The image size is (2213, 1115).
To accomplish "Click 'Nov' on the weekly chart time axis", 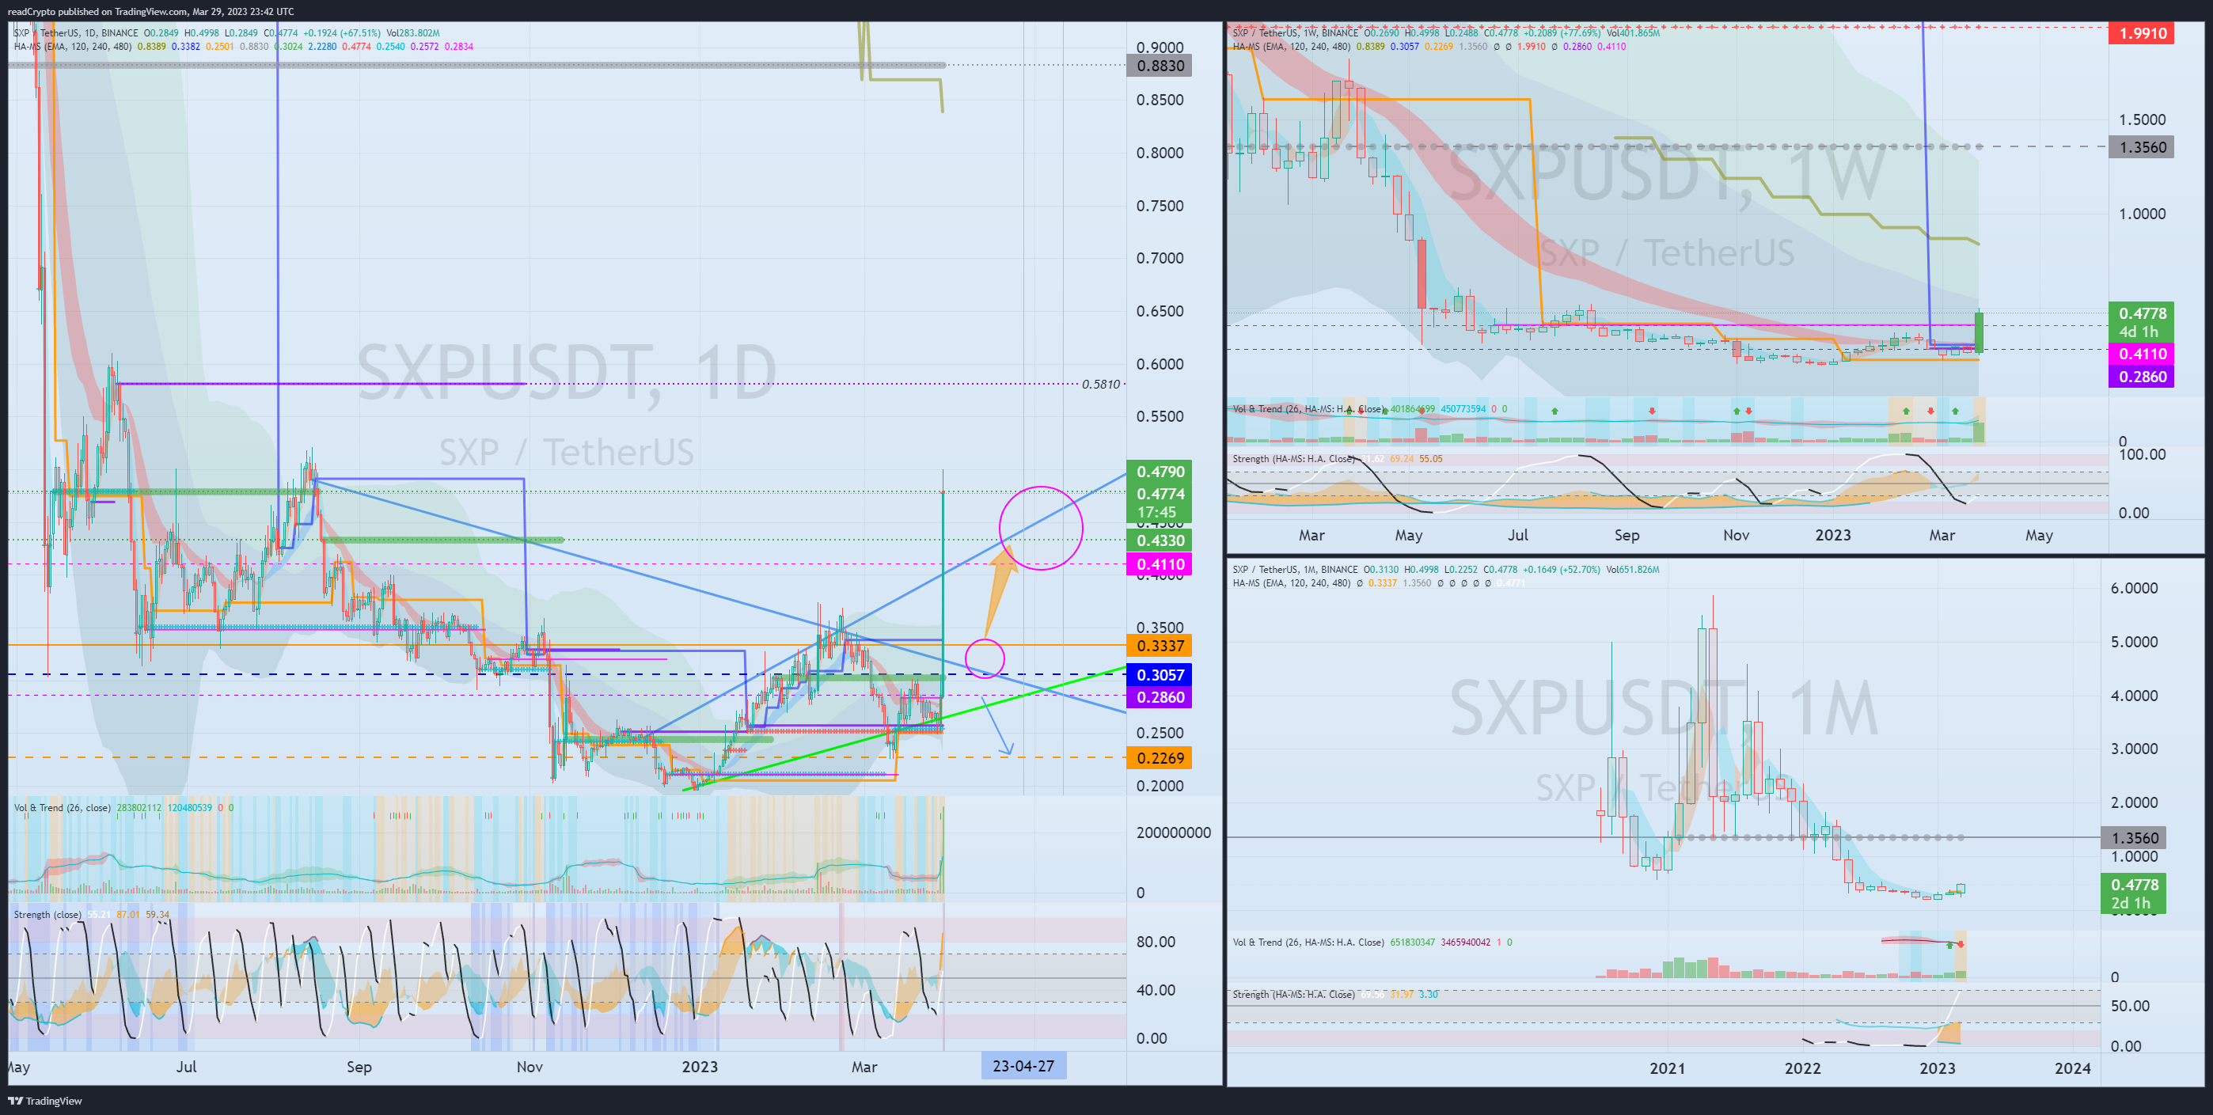I will [1737, 535].
